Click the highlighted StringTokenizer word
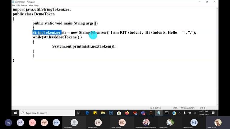The image size is (230, 129). [47, 33]
